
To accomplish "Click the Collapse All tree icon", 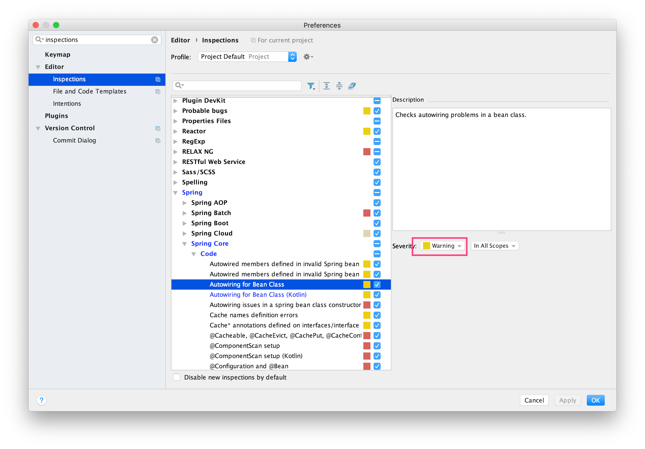I will pos(339,86).
